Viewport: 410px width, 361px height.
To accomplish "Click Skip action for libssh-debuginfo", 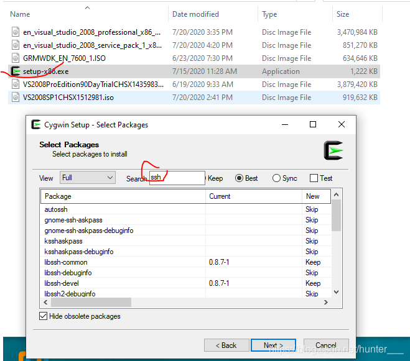I will pos(312,273).
